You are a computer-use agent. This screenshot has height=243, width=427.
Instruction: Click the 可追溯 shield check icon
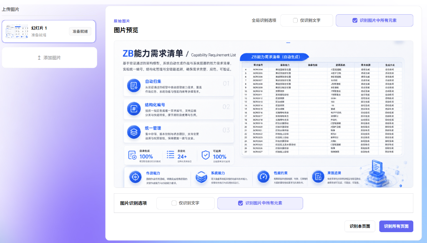206,155
